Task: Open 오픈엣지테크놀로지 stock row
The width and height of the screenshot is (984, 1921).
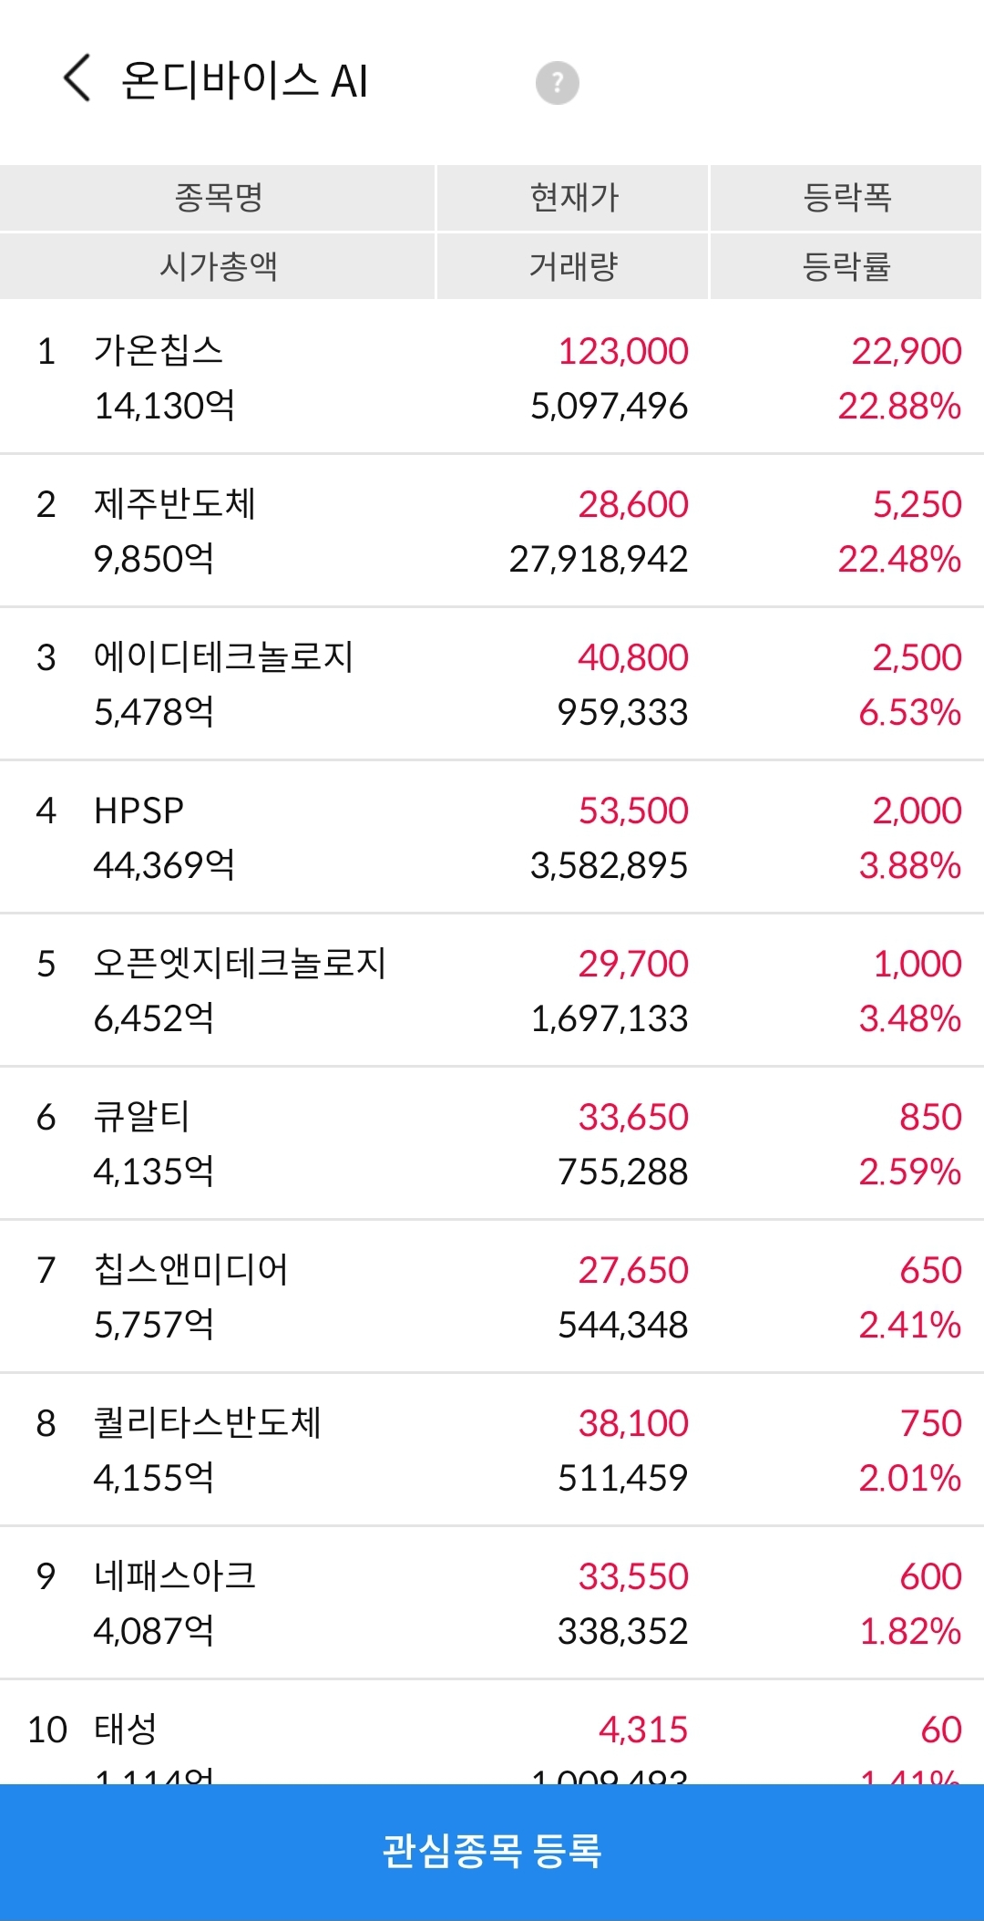Action: pos(492,990)
